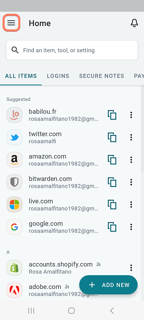Open the hamburger navigation menu
The width and height of the screenshot is (144, 320).
point(11,23)
